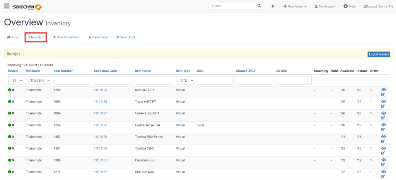Click the Export item(s) button
Image resolution: width=396 pixels, height=180 pixels.
click(379, 54)
